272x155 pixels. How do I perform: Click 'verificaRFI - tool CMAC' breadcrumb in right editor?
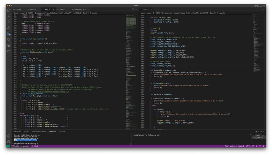click(199, 13)
